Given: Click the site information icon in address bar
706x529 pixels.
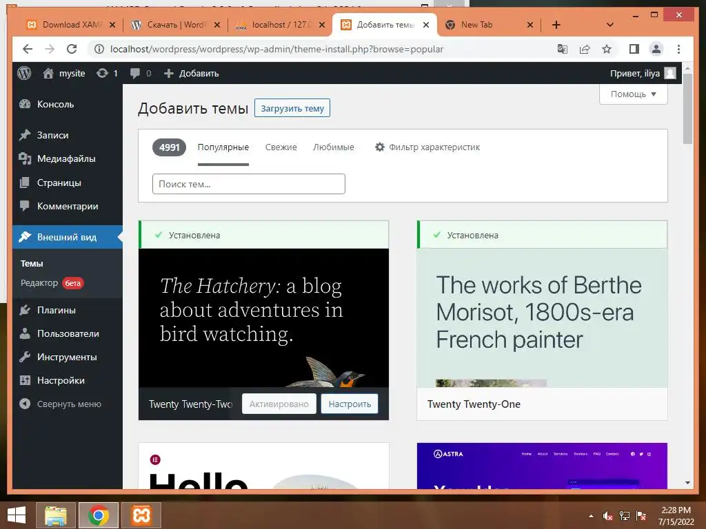Looking at the screenshot, I should pyautogui.click(x=99, y=49).
